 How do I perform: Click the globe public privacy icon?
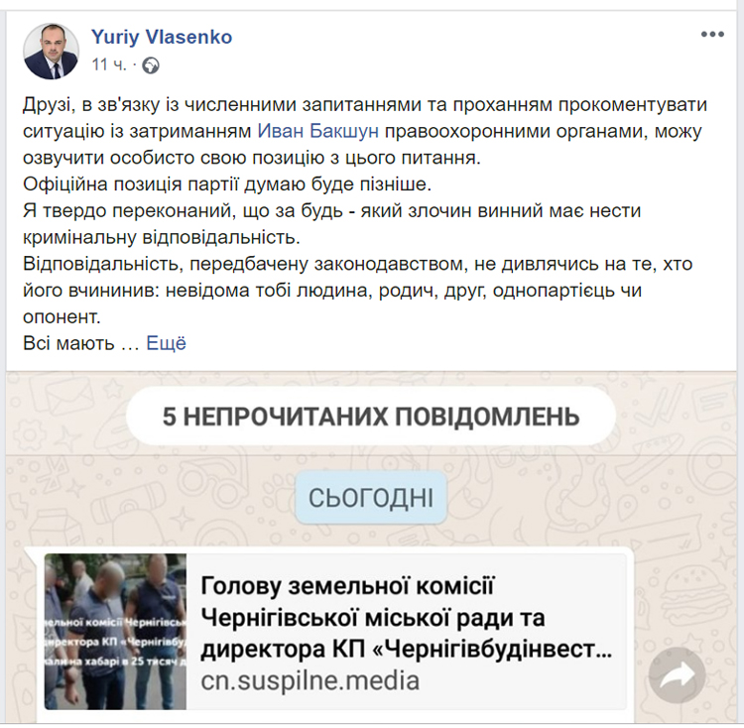pyautogui.click(x=151, y=65)
